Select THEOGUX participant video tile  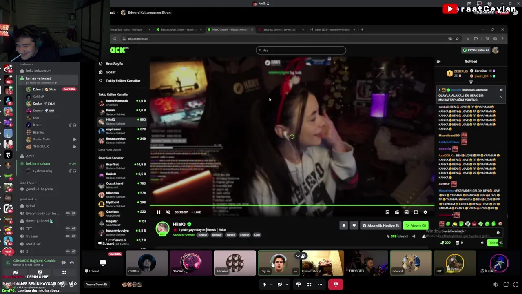(x=367, y=263)
